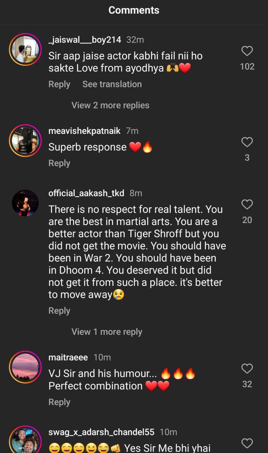Tap the 102 like count label

[x=247, y=66]
